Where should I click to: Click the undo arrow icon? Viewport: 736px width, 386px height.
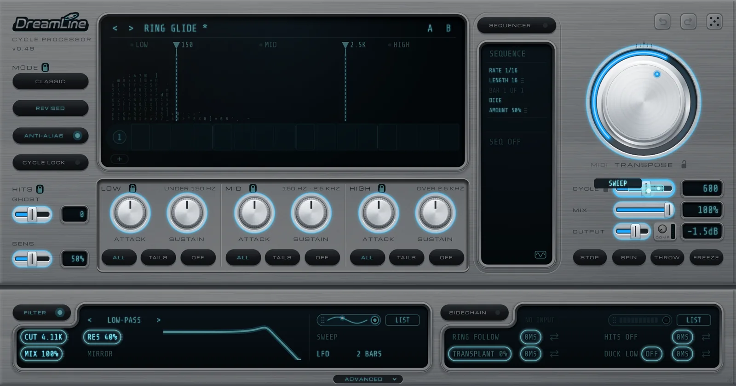[662, 22]
